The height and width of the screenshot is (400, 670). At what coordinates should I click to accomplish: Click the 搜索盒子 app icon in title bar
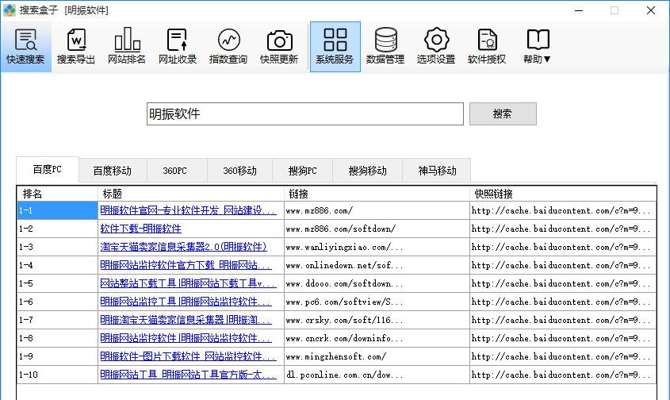pyautogui.click(x=9, y=10)
